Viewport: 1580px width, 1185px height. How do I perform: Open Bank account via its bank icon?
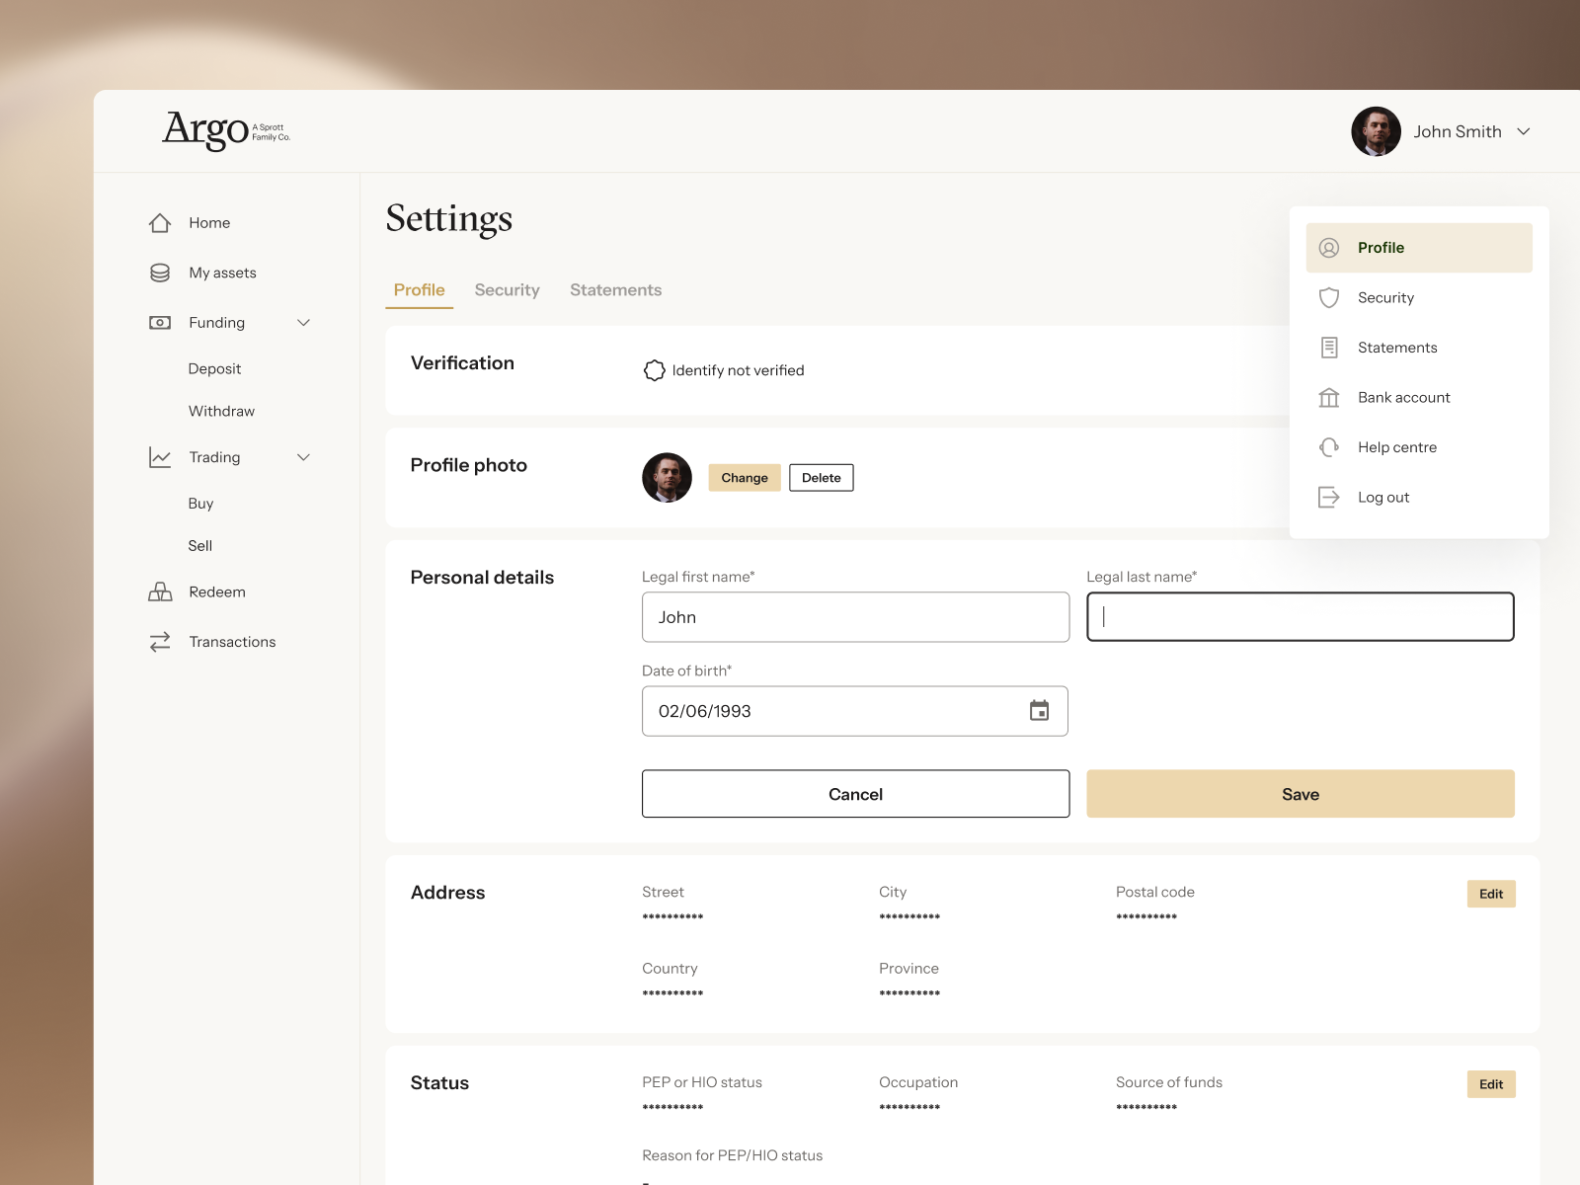[x=1329, y=397]
